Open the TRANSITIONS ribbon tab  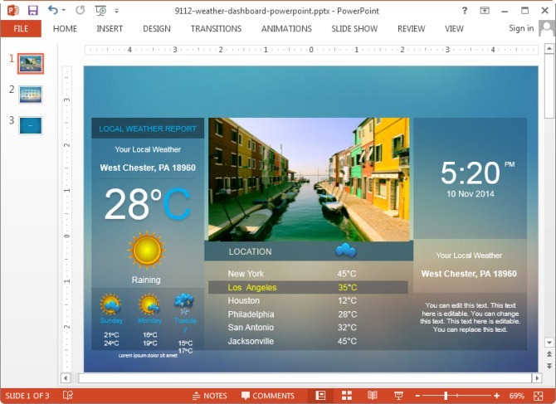[x=216, y=28]
